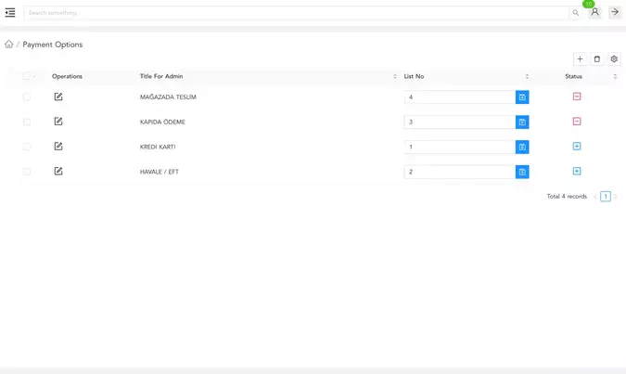626x374 pixels.
Task: Select the HAVALE / EFT row checkbox
Action: (27, 172)
